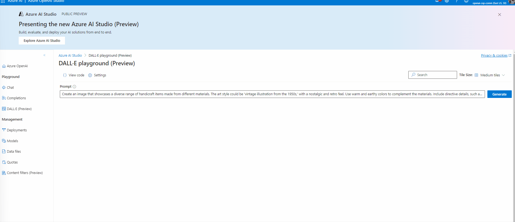
Task: Click the Azure OpenAI home icon
Action: coord(4,66)
